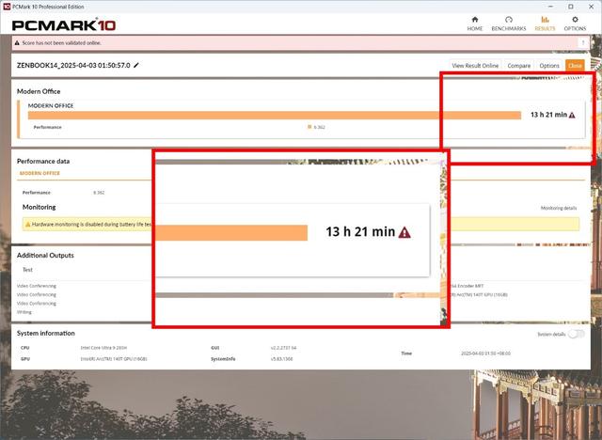This screenshot has height=440, width=602.
Task: Click the Test column header
Action: tap(27, 270)
